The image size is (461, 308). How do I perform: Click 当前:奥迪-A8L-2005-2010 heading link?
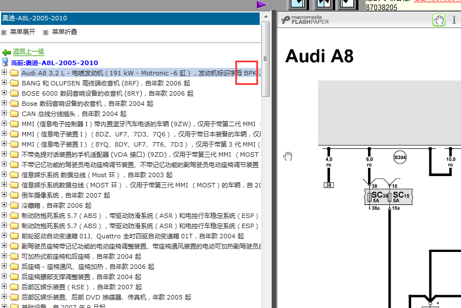[x=54, y=62]
